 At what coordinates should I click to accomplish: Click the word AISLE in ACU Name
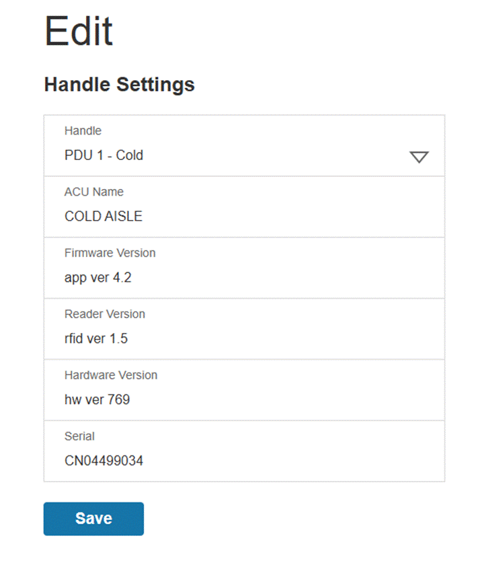(124, 217)
